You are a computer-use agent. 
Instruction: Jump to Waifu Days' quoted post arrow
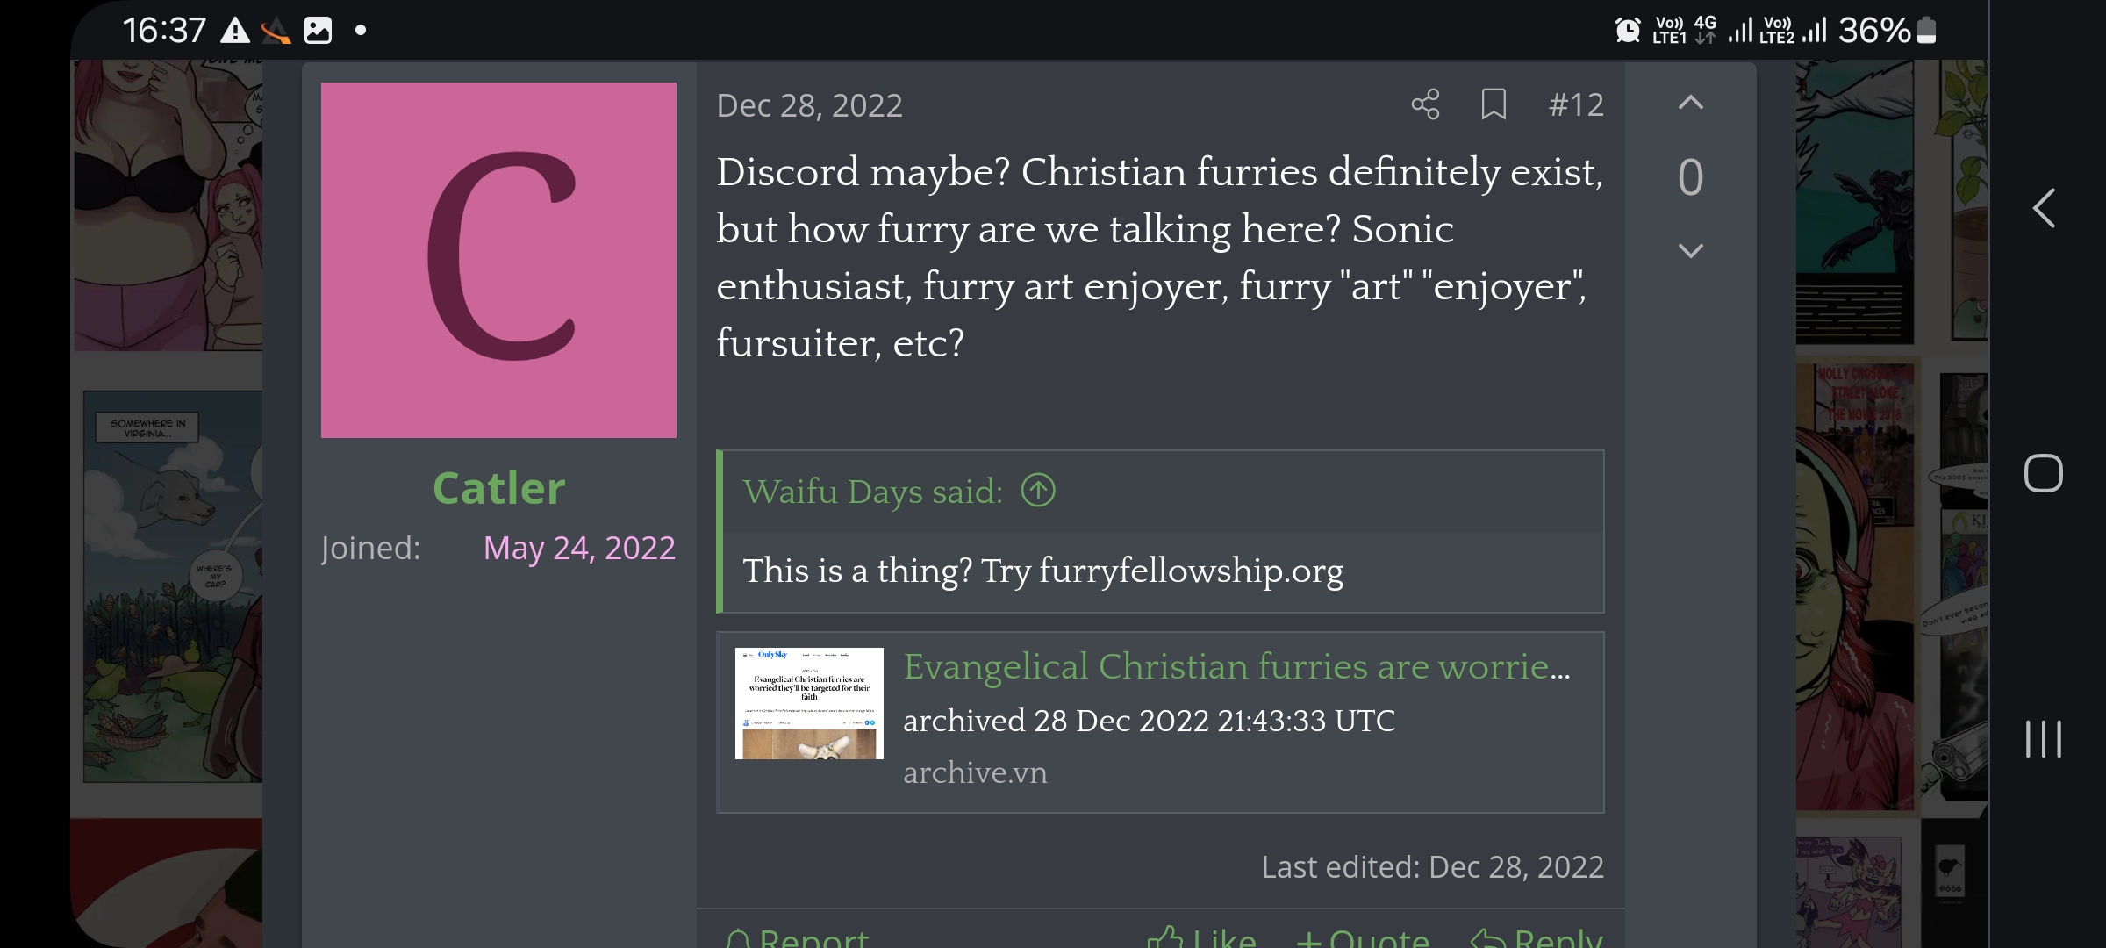pos(1038,491)
